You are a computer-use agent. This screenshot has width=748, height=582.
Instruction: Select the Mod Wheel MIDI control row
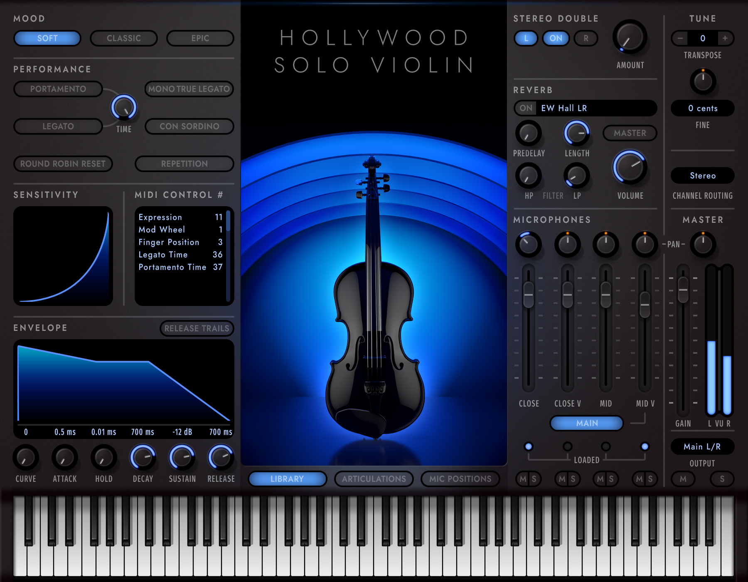(x=180, y=229)
